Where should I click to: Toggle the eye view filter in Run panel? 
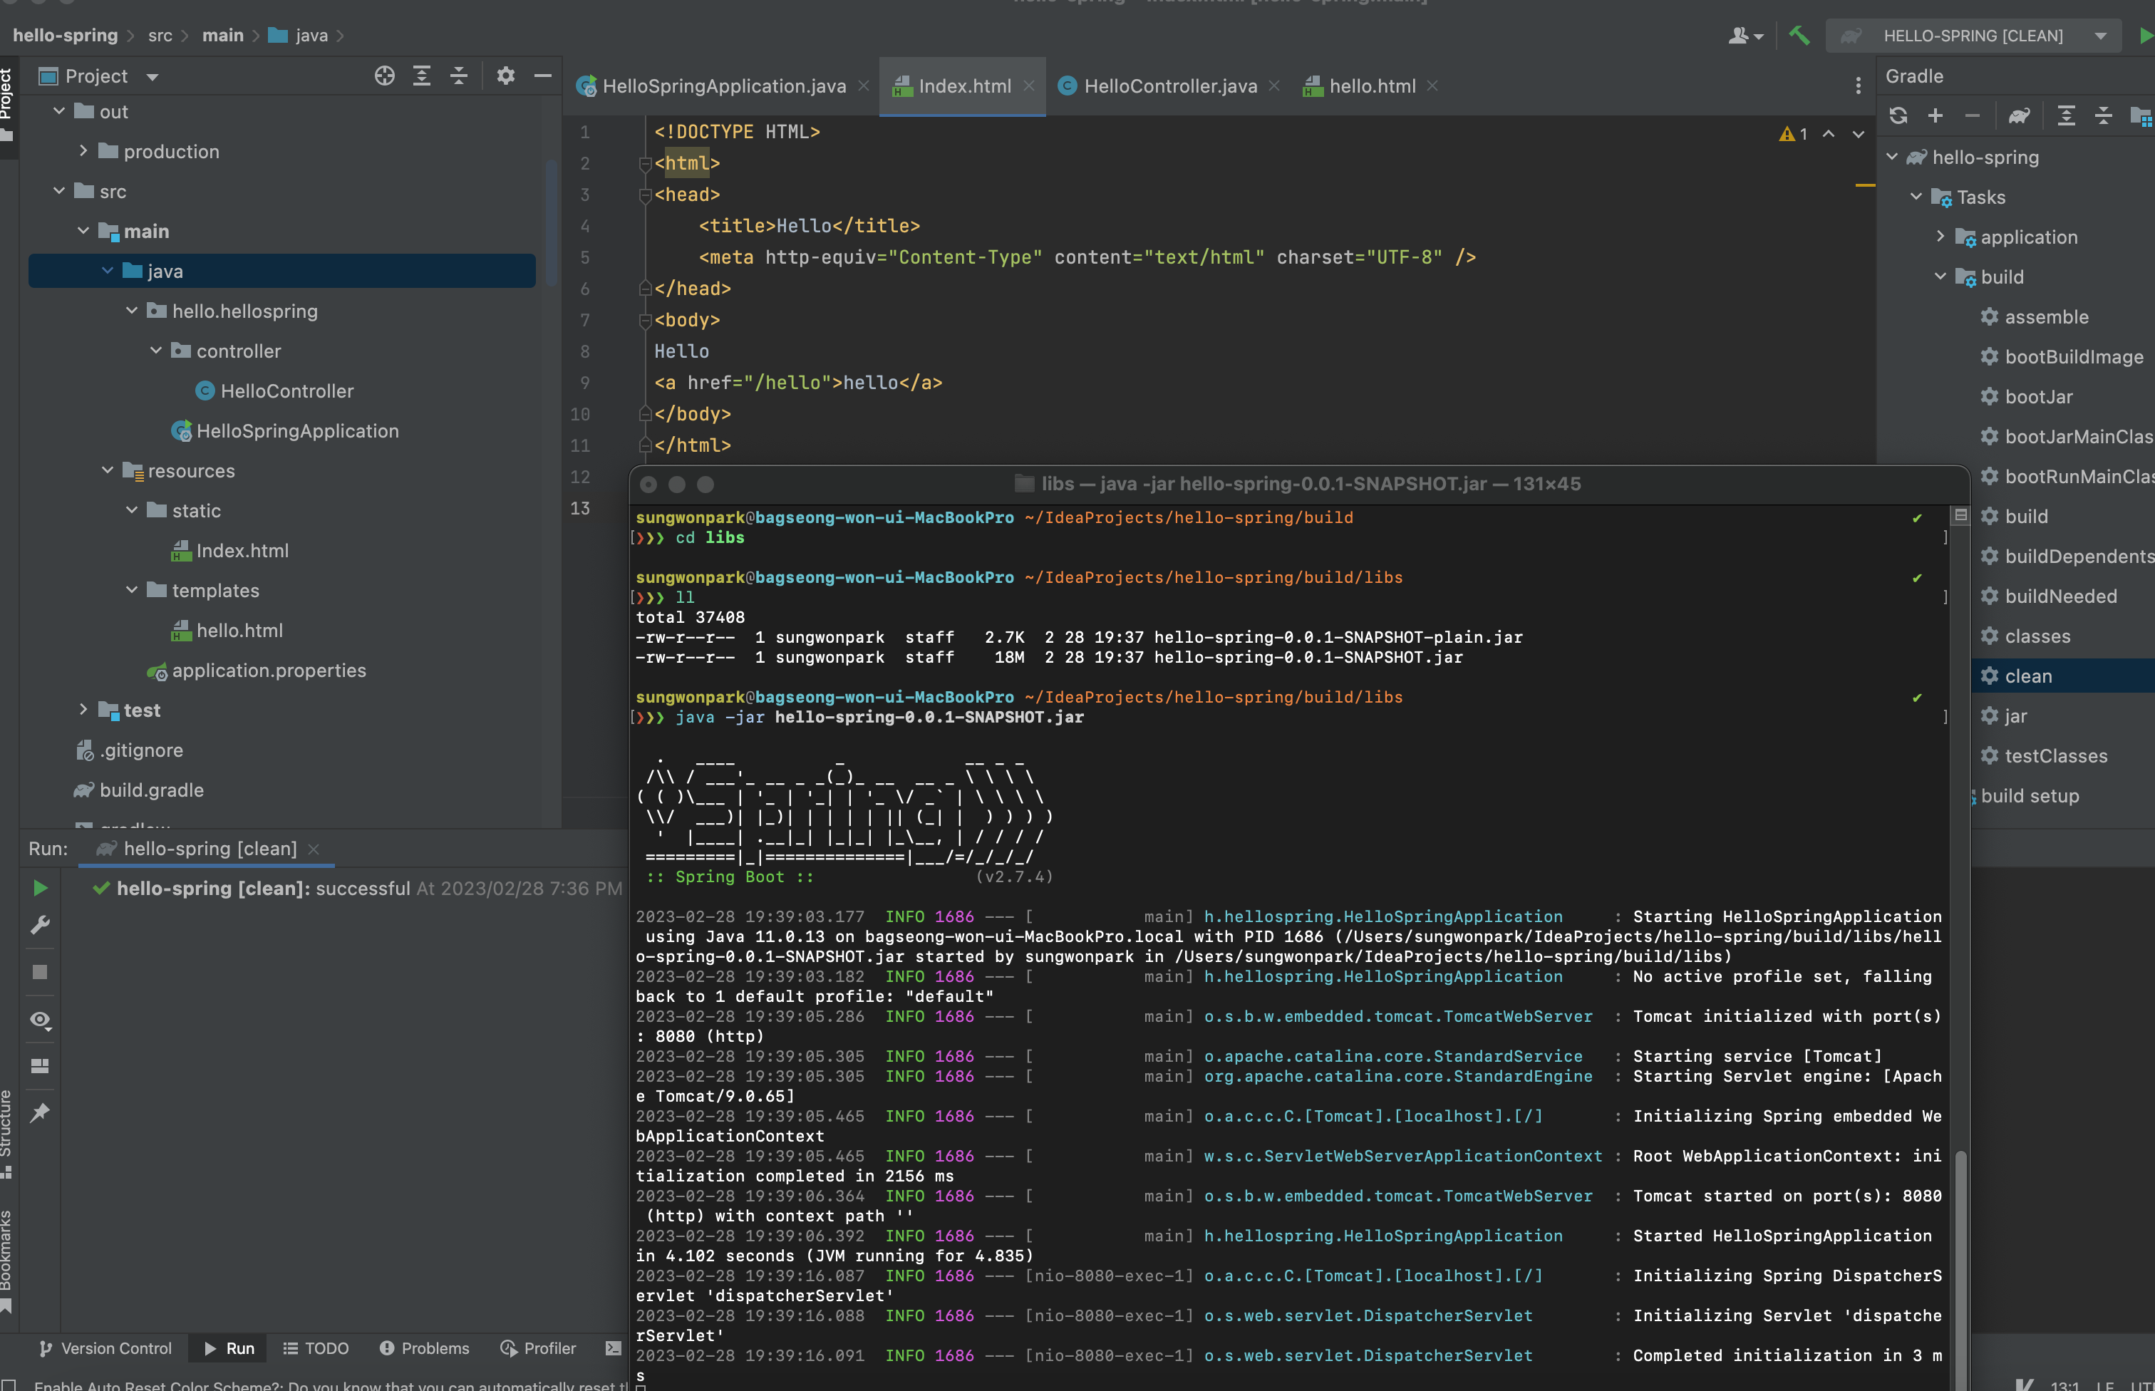coord(40,1020)
